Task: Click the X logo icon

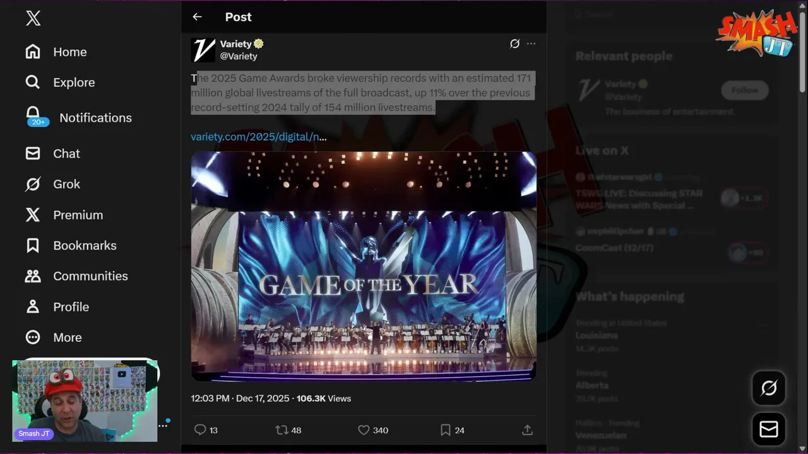Action: click(33, 18)
